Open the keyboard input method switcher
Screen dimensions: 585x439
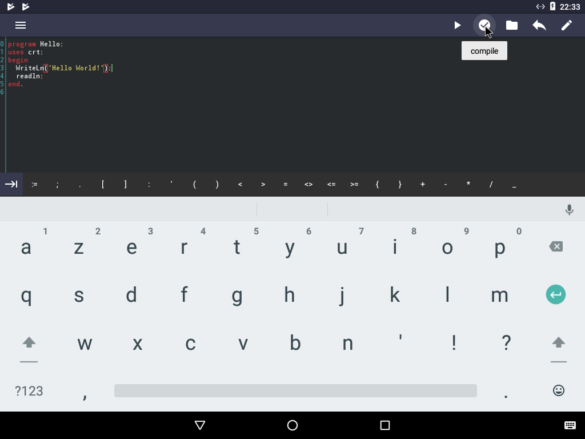(x=570, y=425)
